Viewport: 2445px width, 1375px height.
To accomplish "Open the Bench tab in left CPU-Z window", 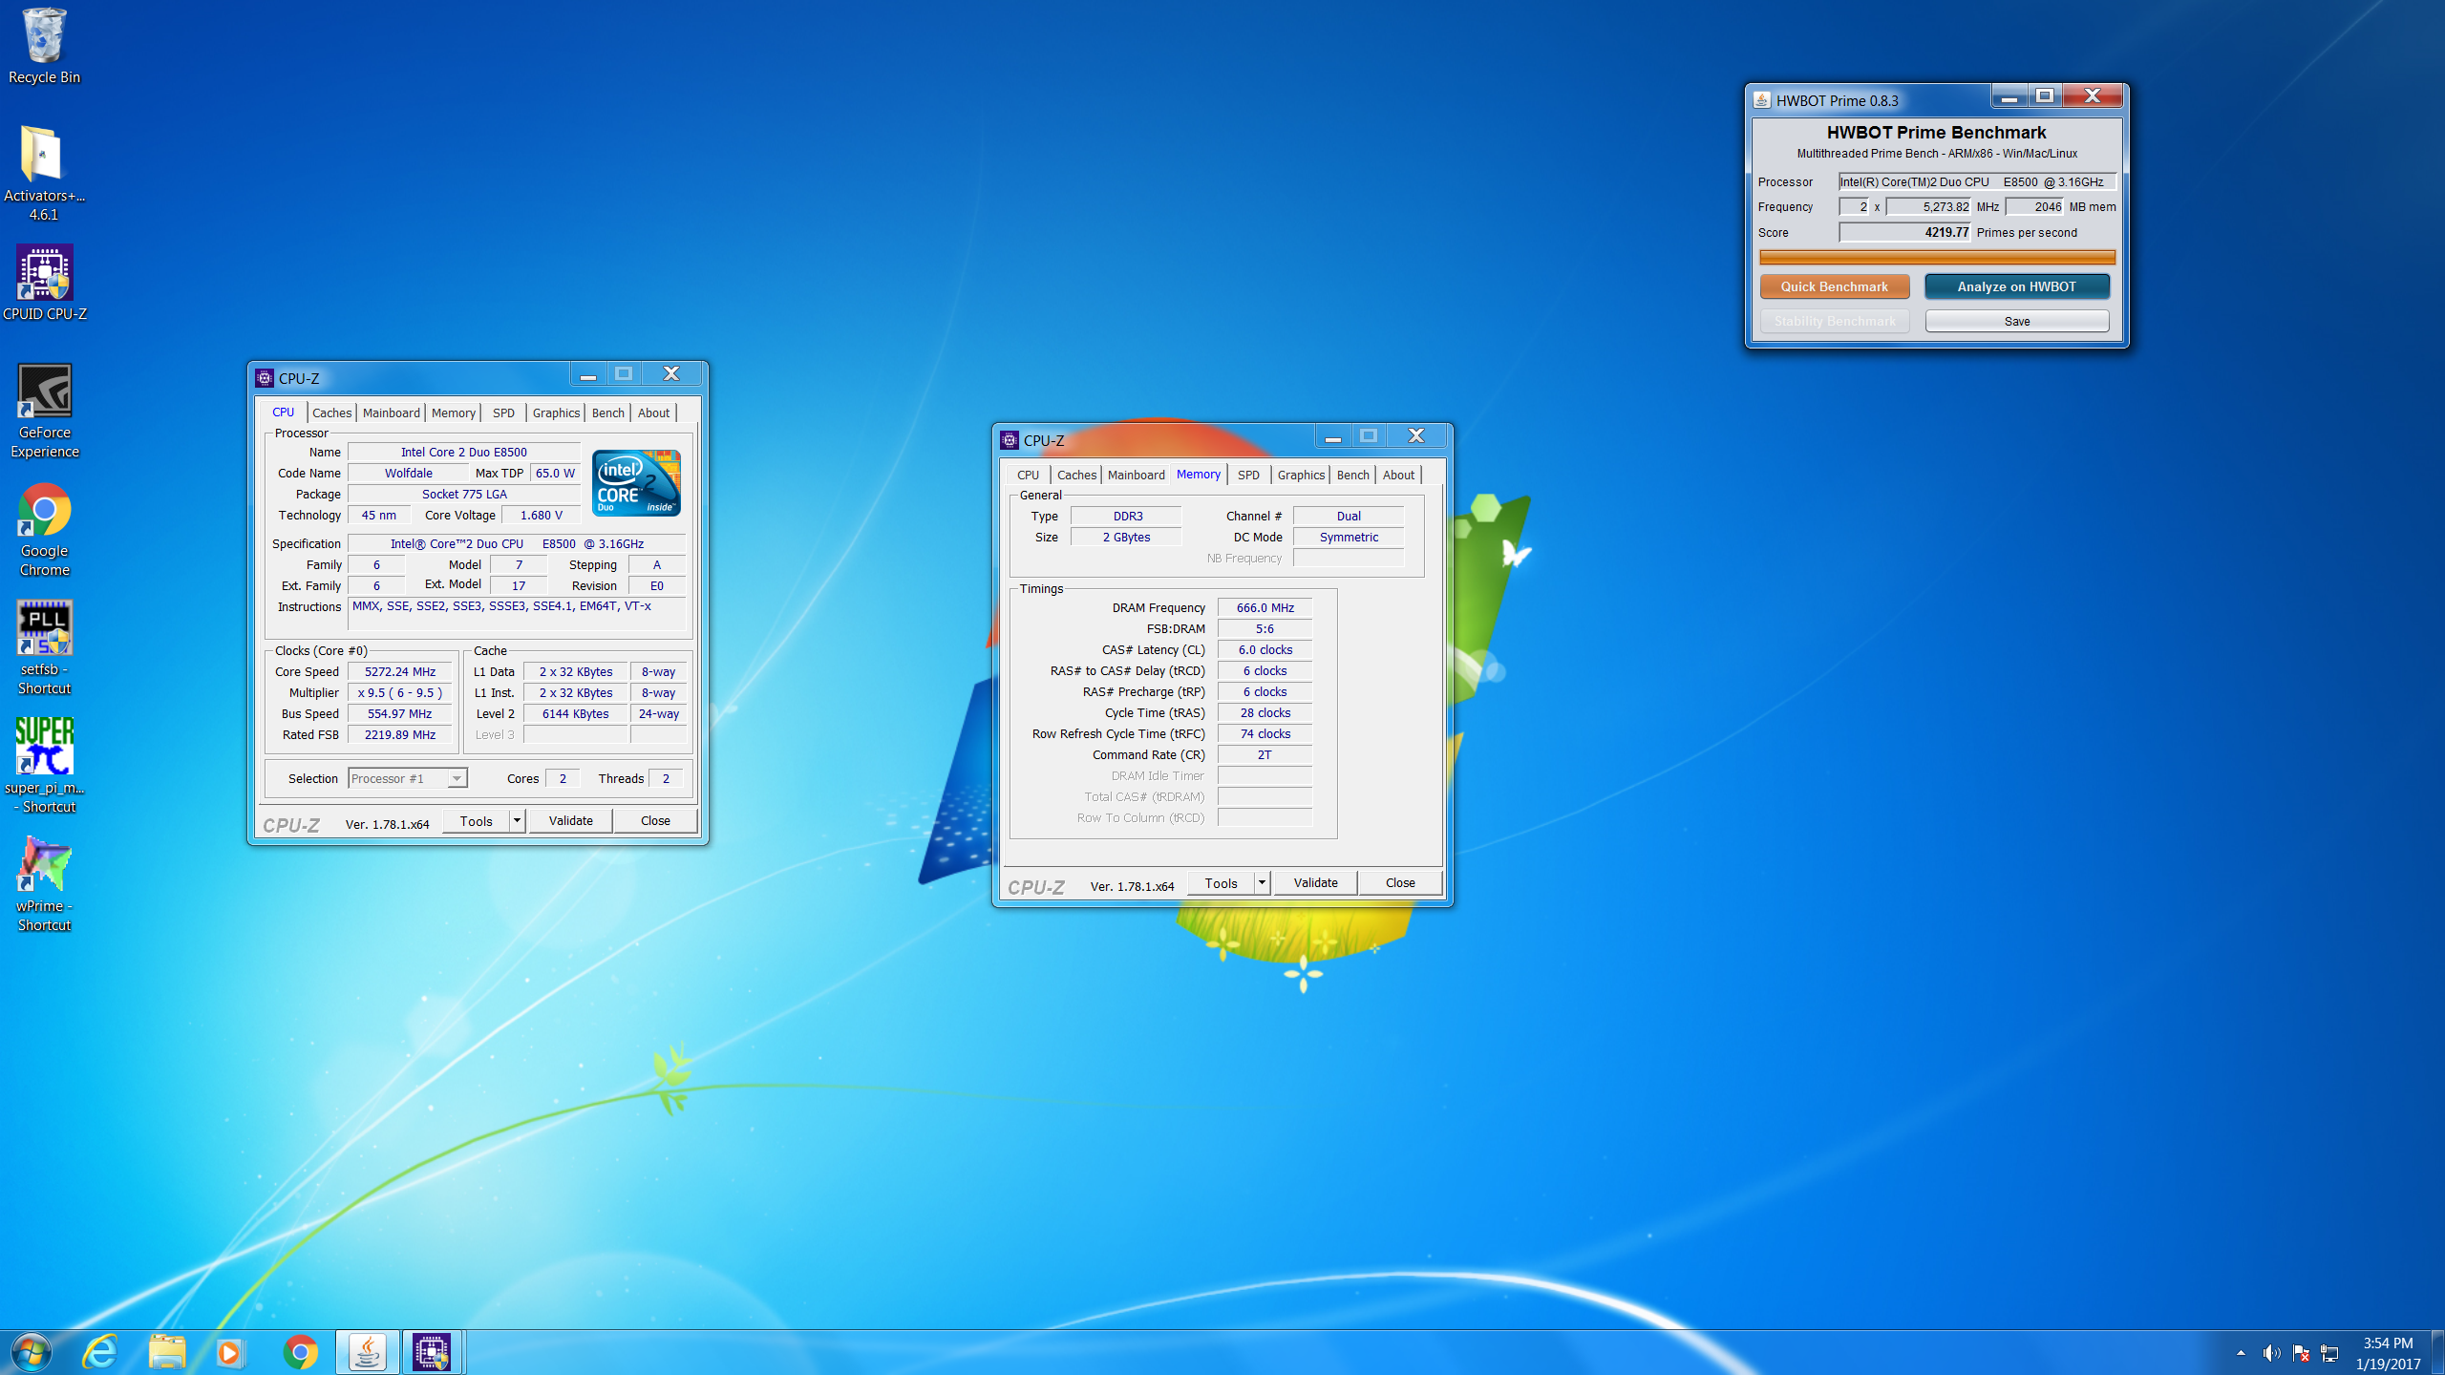I will (607, 412).
